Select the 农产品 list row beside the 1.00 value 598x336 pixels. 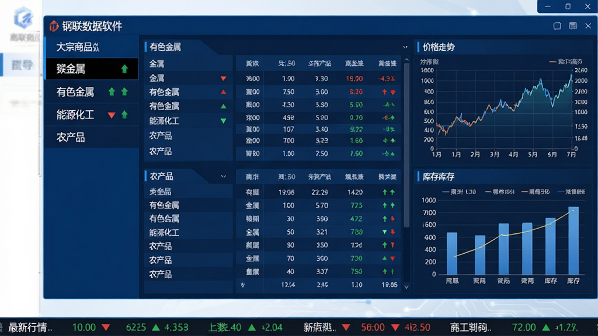pyautogui.click(x=189, y=152)
